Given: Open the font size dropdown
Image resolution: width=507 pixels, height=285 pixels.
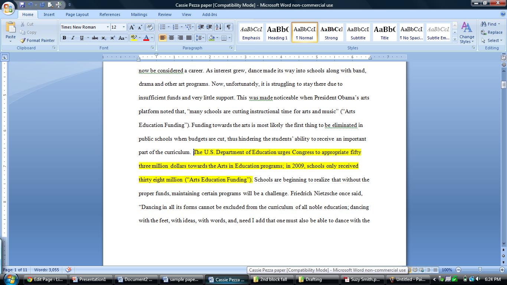Looking at the screenshot, I should [x=124, y=27].
